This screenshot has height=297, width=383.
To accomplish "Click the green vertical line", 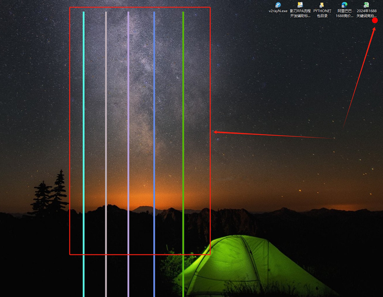I will tap(183, 154).
